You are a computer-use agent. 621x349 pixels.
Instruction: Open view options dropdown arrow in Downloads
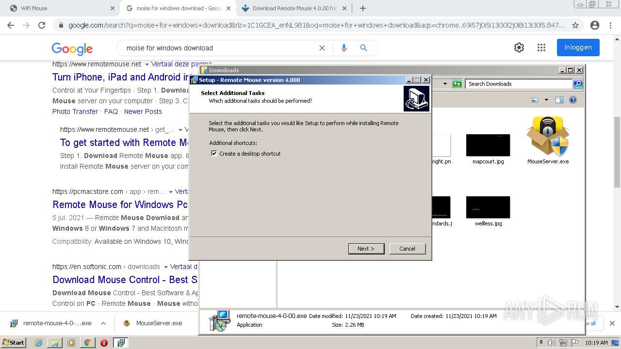pyautogui.click(x=546, y=100)
